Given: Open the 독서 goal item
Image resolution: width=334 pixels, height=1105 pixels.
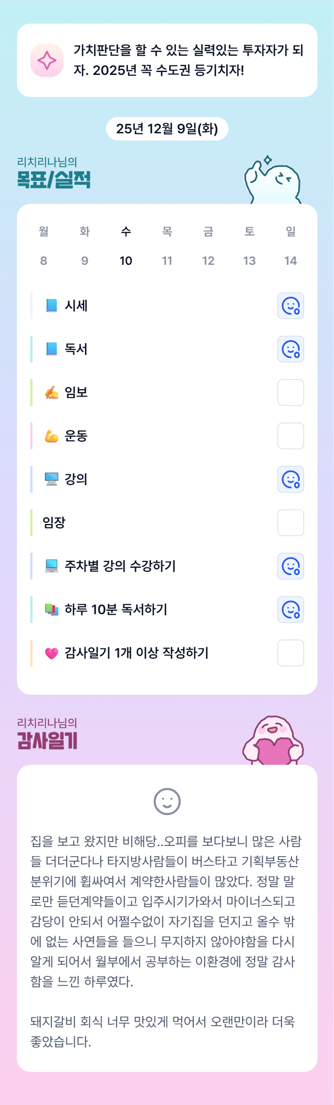Looking at the screenshot, I should pos(76,349).
